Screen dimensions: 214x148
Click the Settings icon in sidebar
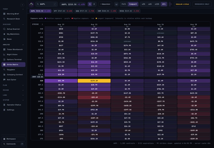point(4,110)
